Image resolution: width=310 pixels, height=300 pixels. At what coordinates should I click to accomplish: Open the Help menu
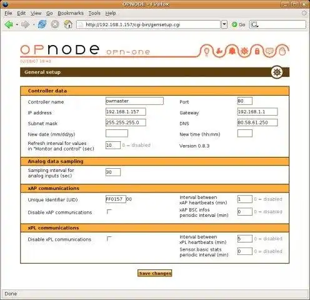(111, 13)
